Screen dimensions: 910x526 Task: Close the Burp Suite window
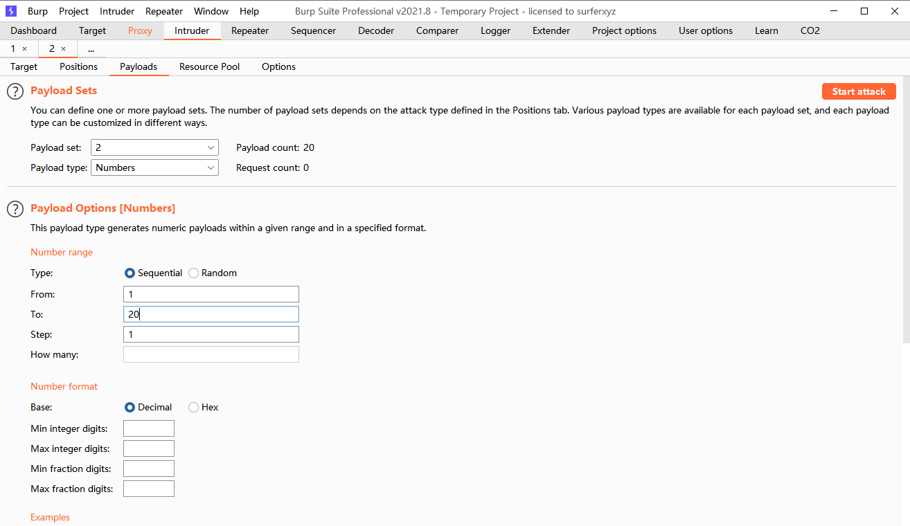tap(895, 11)
